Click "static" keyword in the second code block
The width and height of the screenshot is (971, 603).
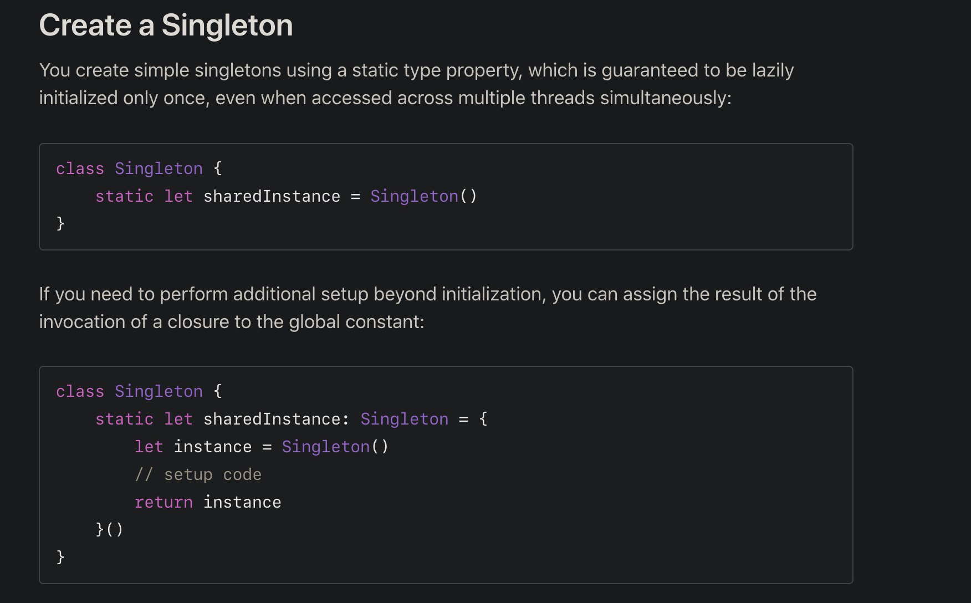tap(124, 419)
